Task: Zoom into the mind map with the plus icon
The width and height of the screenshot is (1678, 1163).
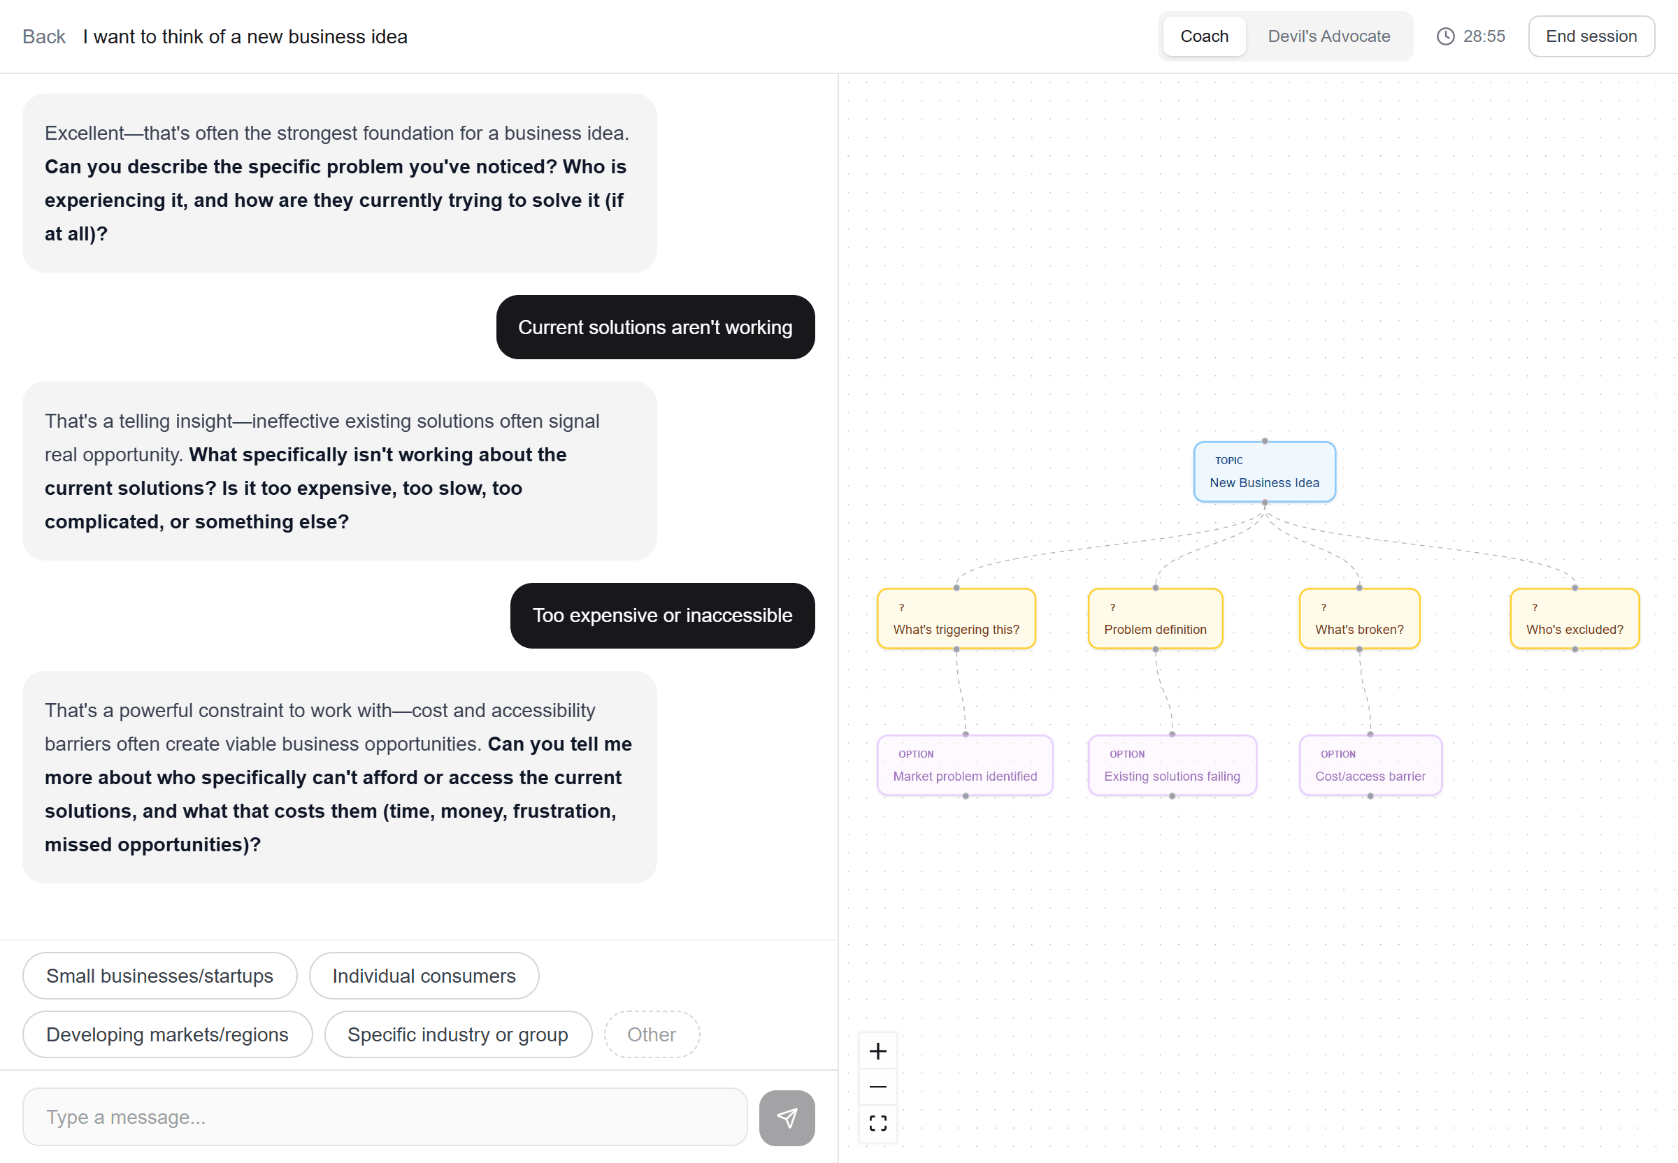Action: tap(877, 1050)
